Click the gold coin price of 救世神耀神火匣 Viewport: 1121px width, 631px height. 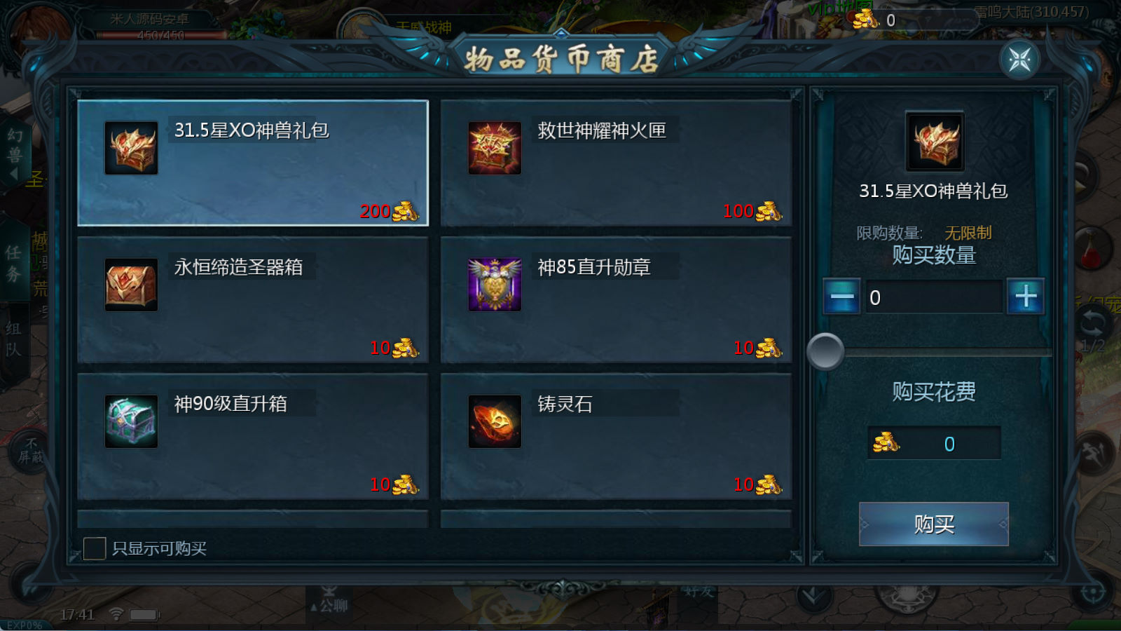click(752, 211)
